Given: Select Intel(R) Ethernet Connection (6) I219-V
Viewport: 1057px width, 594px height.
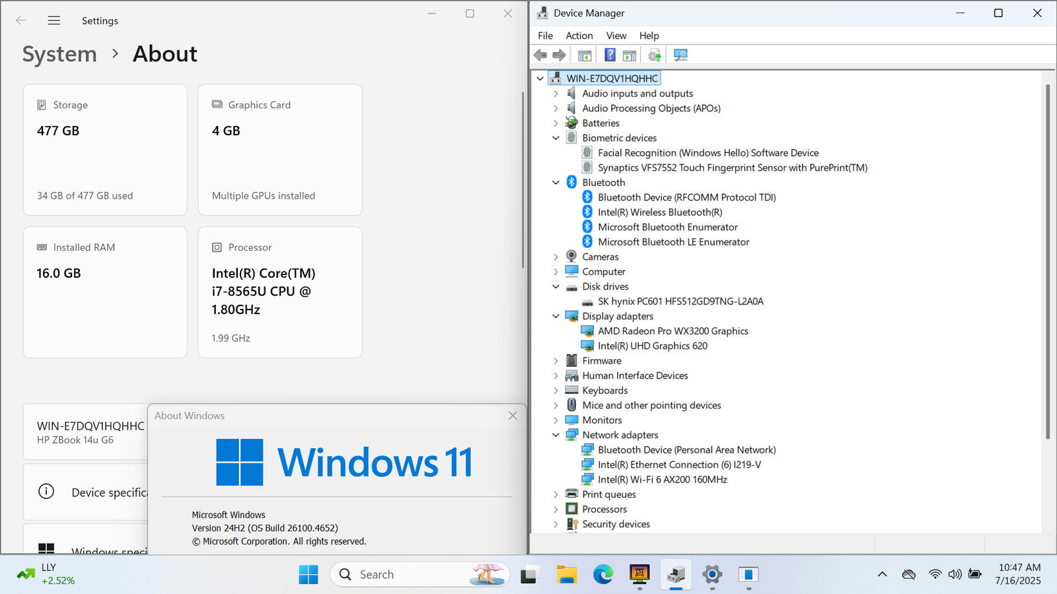Looking at the screenshot, I should [679, 465].
